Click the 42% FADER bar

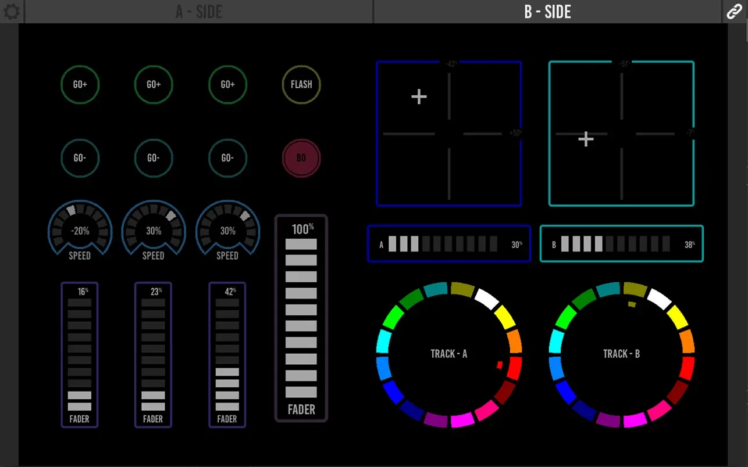click(x=227, y=354)
